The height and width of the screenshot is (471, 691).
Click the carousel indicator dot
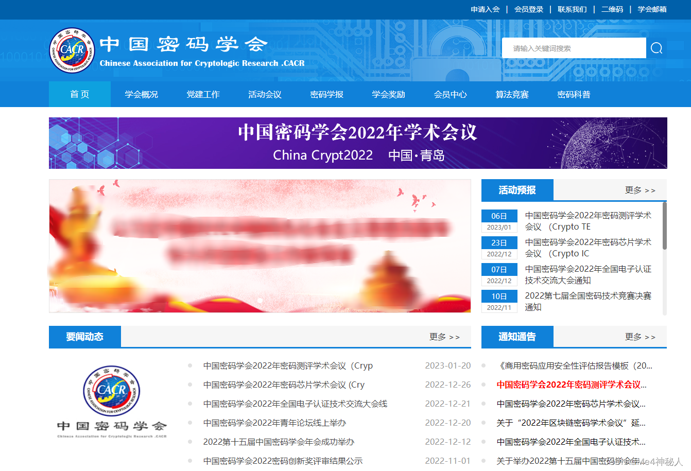(x=260, y=301)
